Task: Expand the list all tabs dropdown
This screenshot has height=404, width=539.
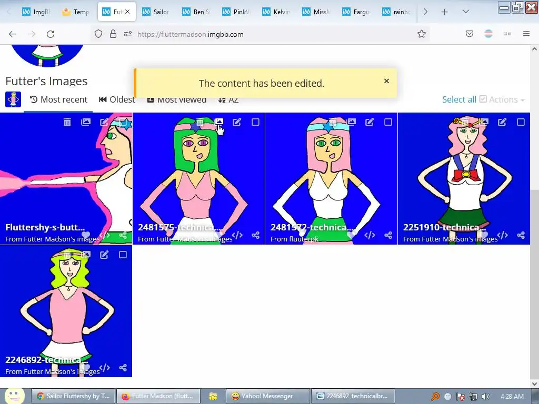Action: coord(465,12)
